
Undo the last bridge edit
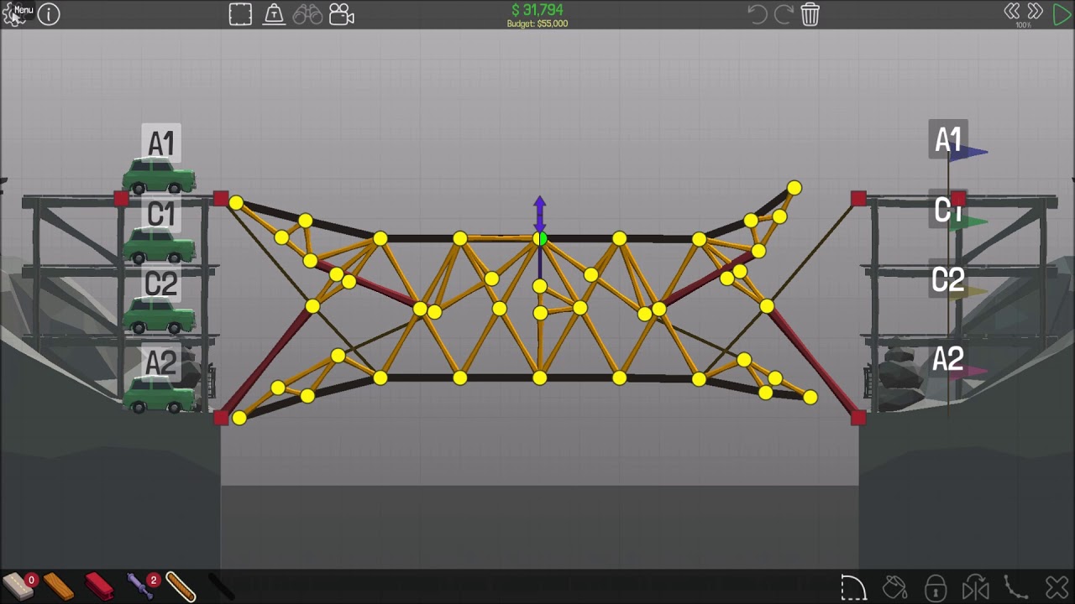(757, 14)
